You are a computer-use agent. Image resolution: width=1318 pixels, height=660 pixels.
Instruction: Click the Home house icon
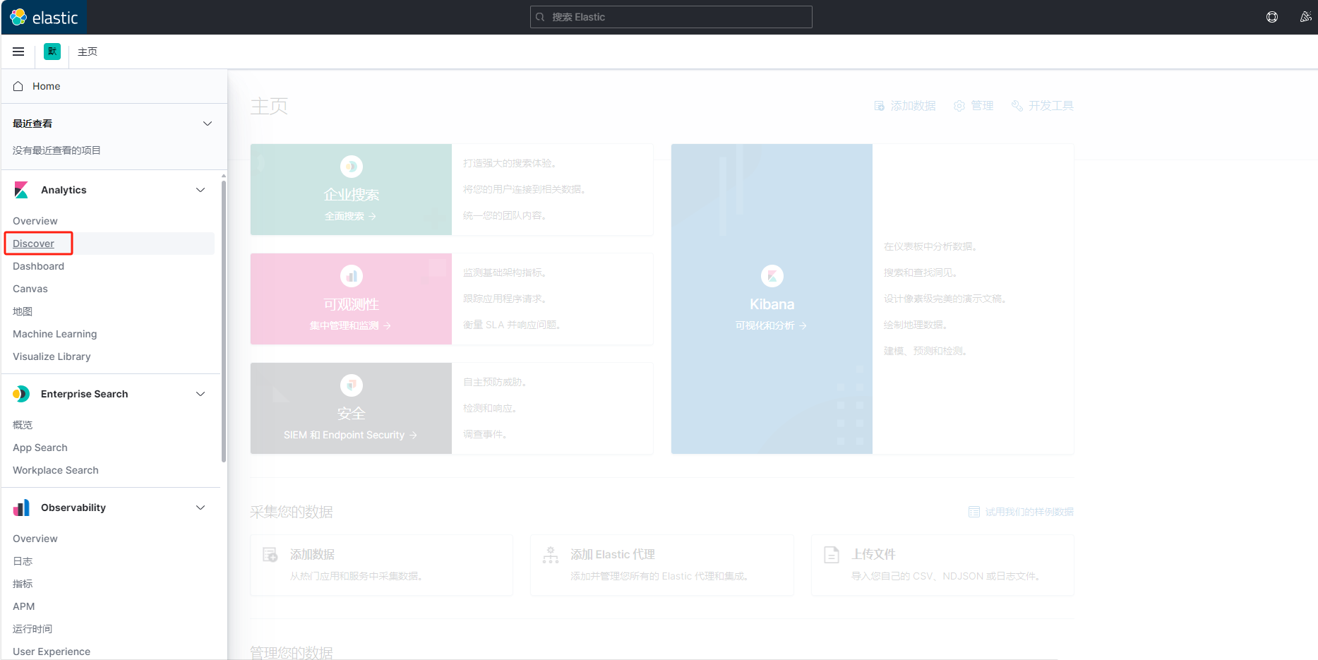18,86
